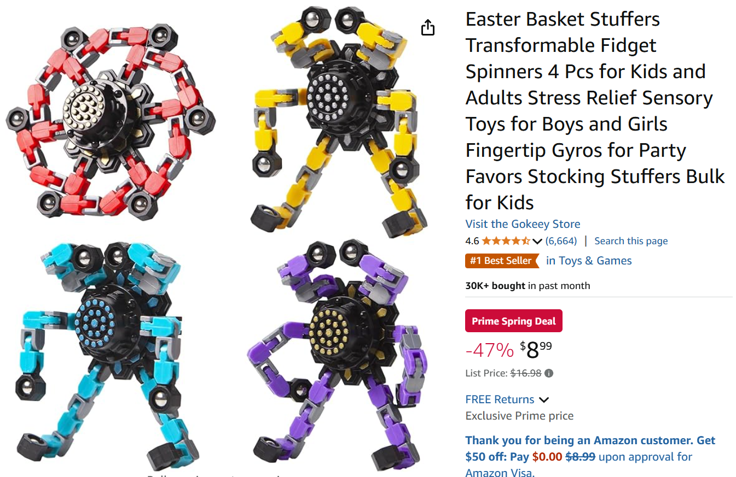Open the rating breakdown chevron beside stars
The height and width of the screenshot is (477, 736).
click(x=537, y=242)
